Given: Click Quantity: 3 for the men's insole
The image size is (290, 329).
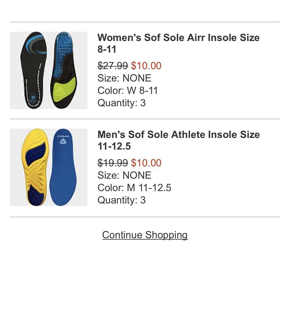Looking at the screenshot, I should tap(122, 200).
